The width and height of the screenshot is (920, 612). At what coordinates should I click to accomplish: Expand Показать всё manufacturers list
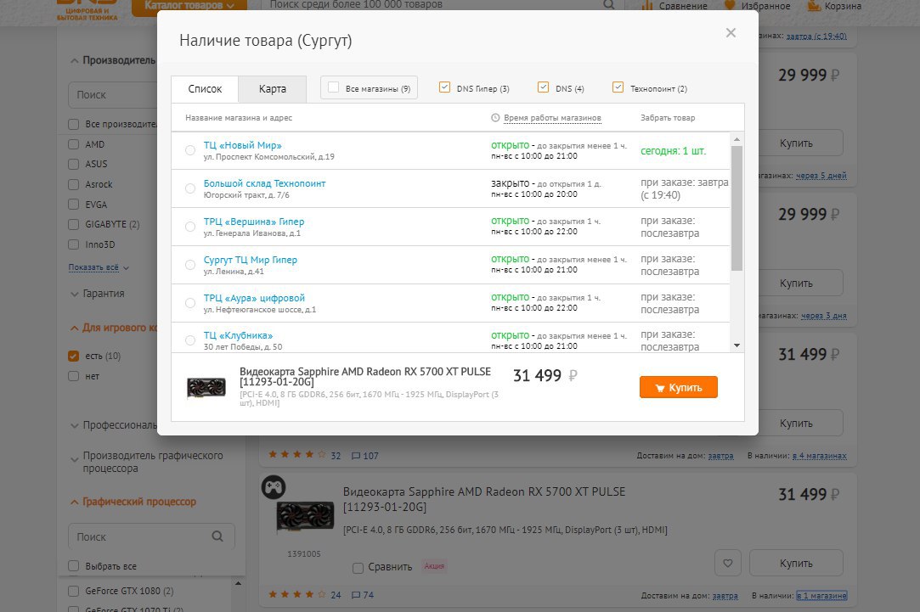(x=99, y=267)
